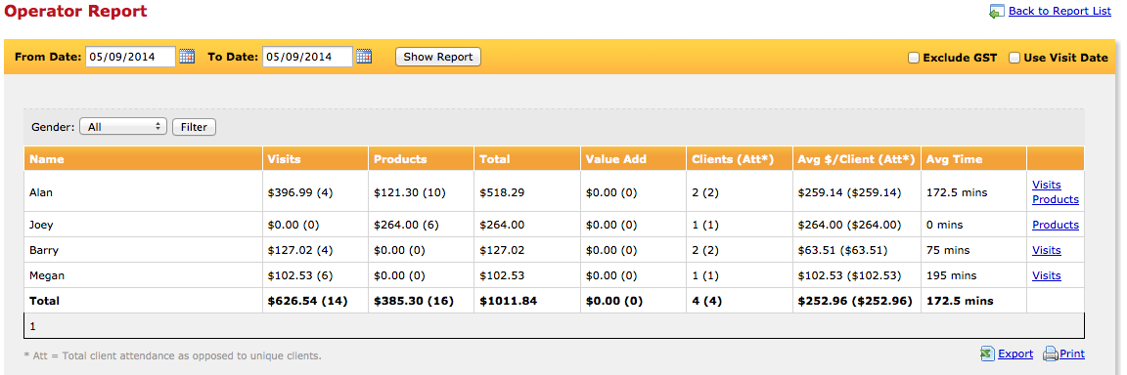The height and width of the screenshot is (375, 1127).
Task: Click the printer icon
Action: (1050, 354)
